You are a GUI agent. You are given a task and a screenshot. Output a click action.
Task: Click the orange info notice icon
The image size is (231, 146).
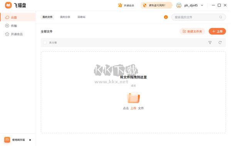pyautogui.click(x=166, y=17)
